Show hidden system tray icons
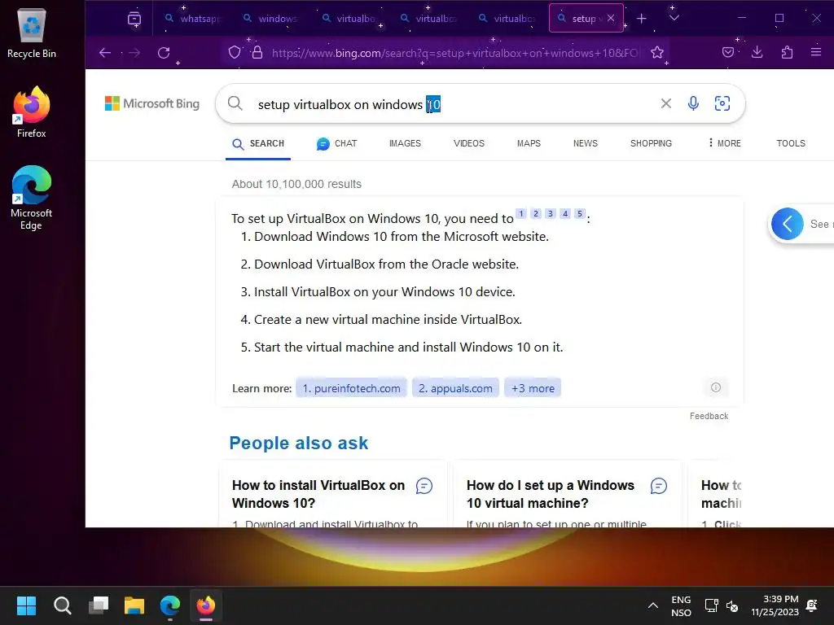834x625 pixels. coord(653,605)
